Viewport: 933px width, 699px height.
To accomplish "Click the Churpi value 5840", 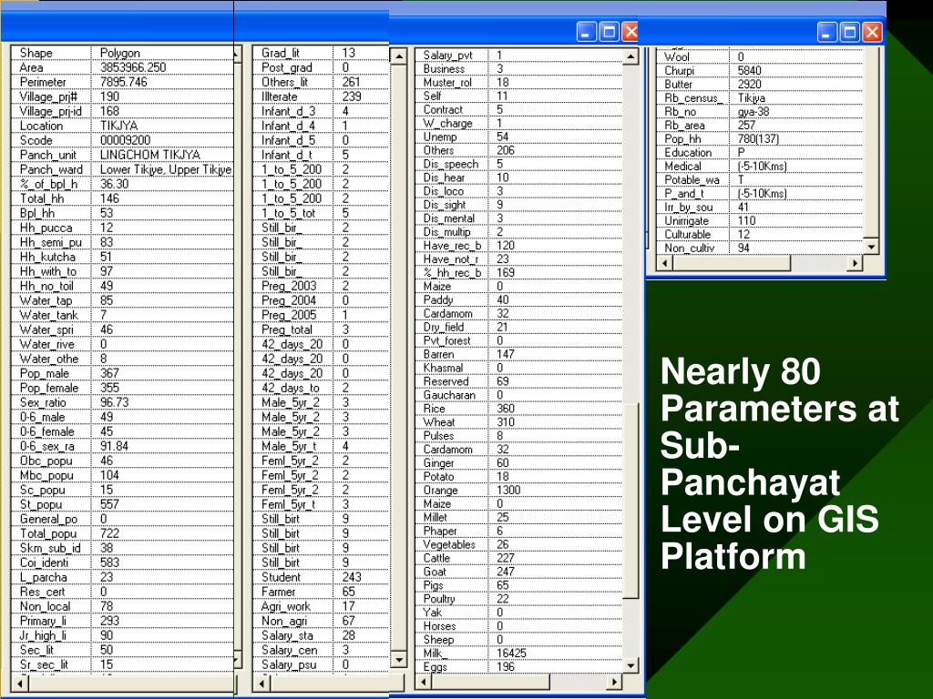I will click(x=750, y=71).
